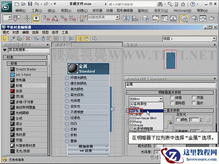The height and width of the screenshot is (164, 219).
Task: Click the Save floppy disk icon
Action: click(30, 4)
